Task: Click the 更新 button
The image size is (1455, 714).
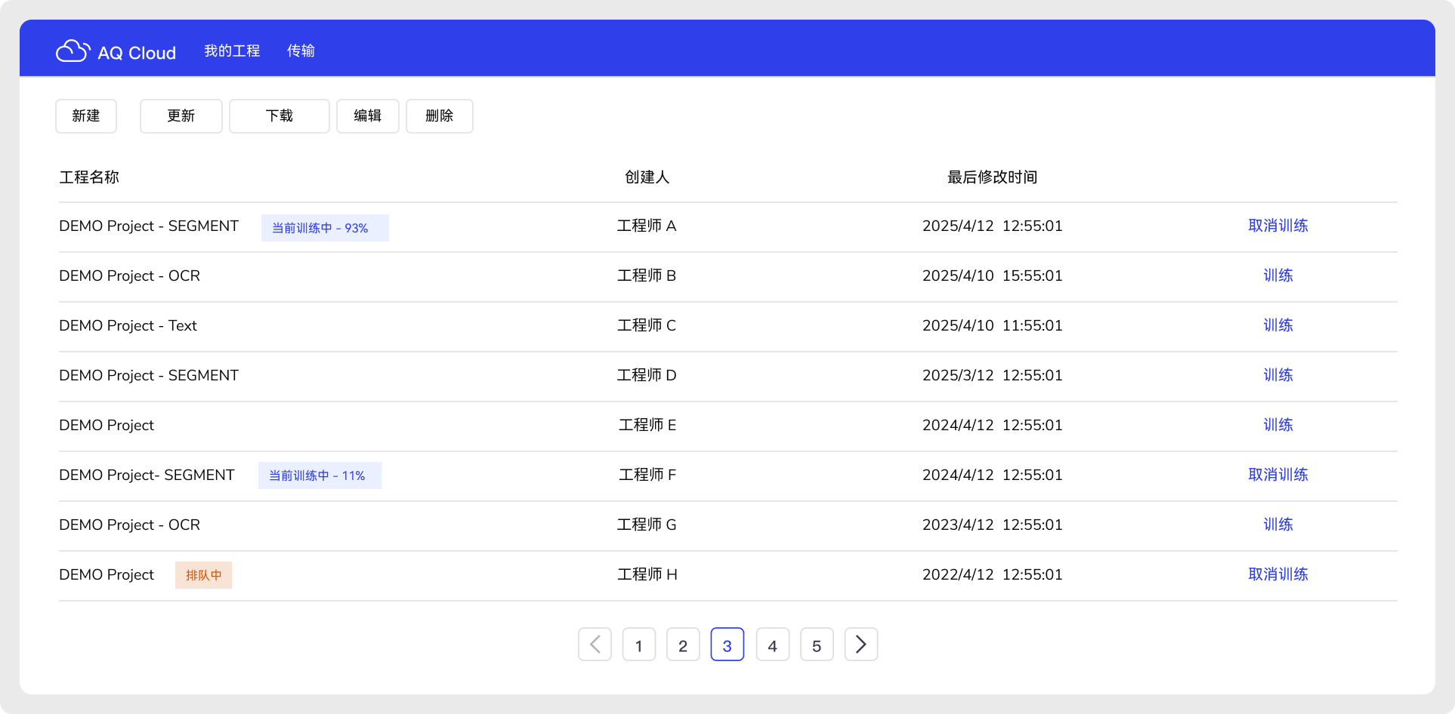Action: point(181,116)
